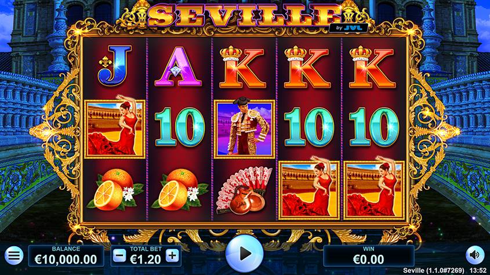The height and width of the screenshot is (275, 490).
Task: Click the crowned K on third reel
Action: click(242, 67)
